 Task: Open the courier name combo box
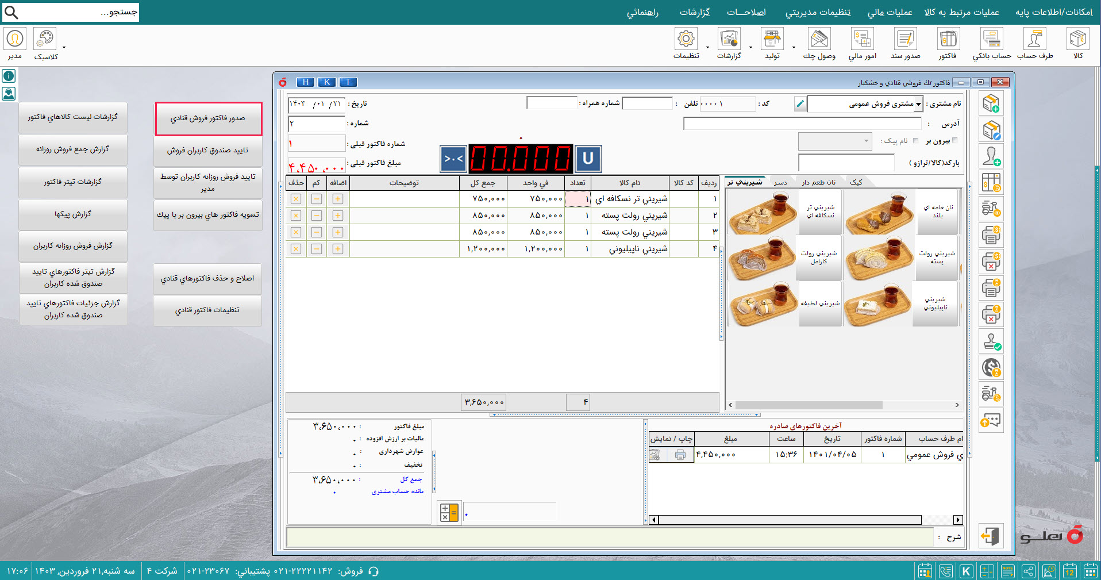(834, 141)
